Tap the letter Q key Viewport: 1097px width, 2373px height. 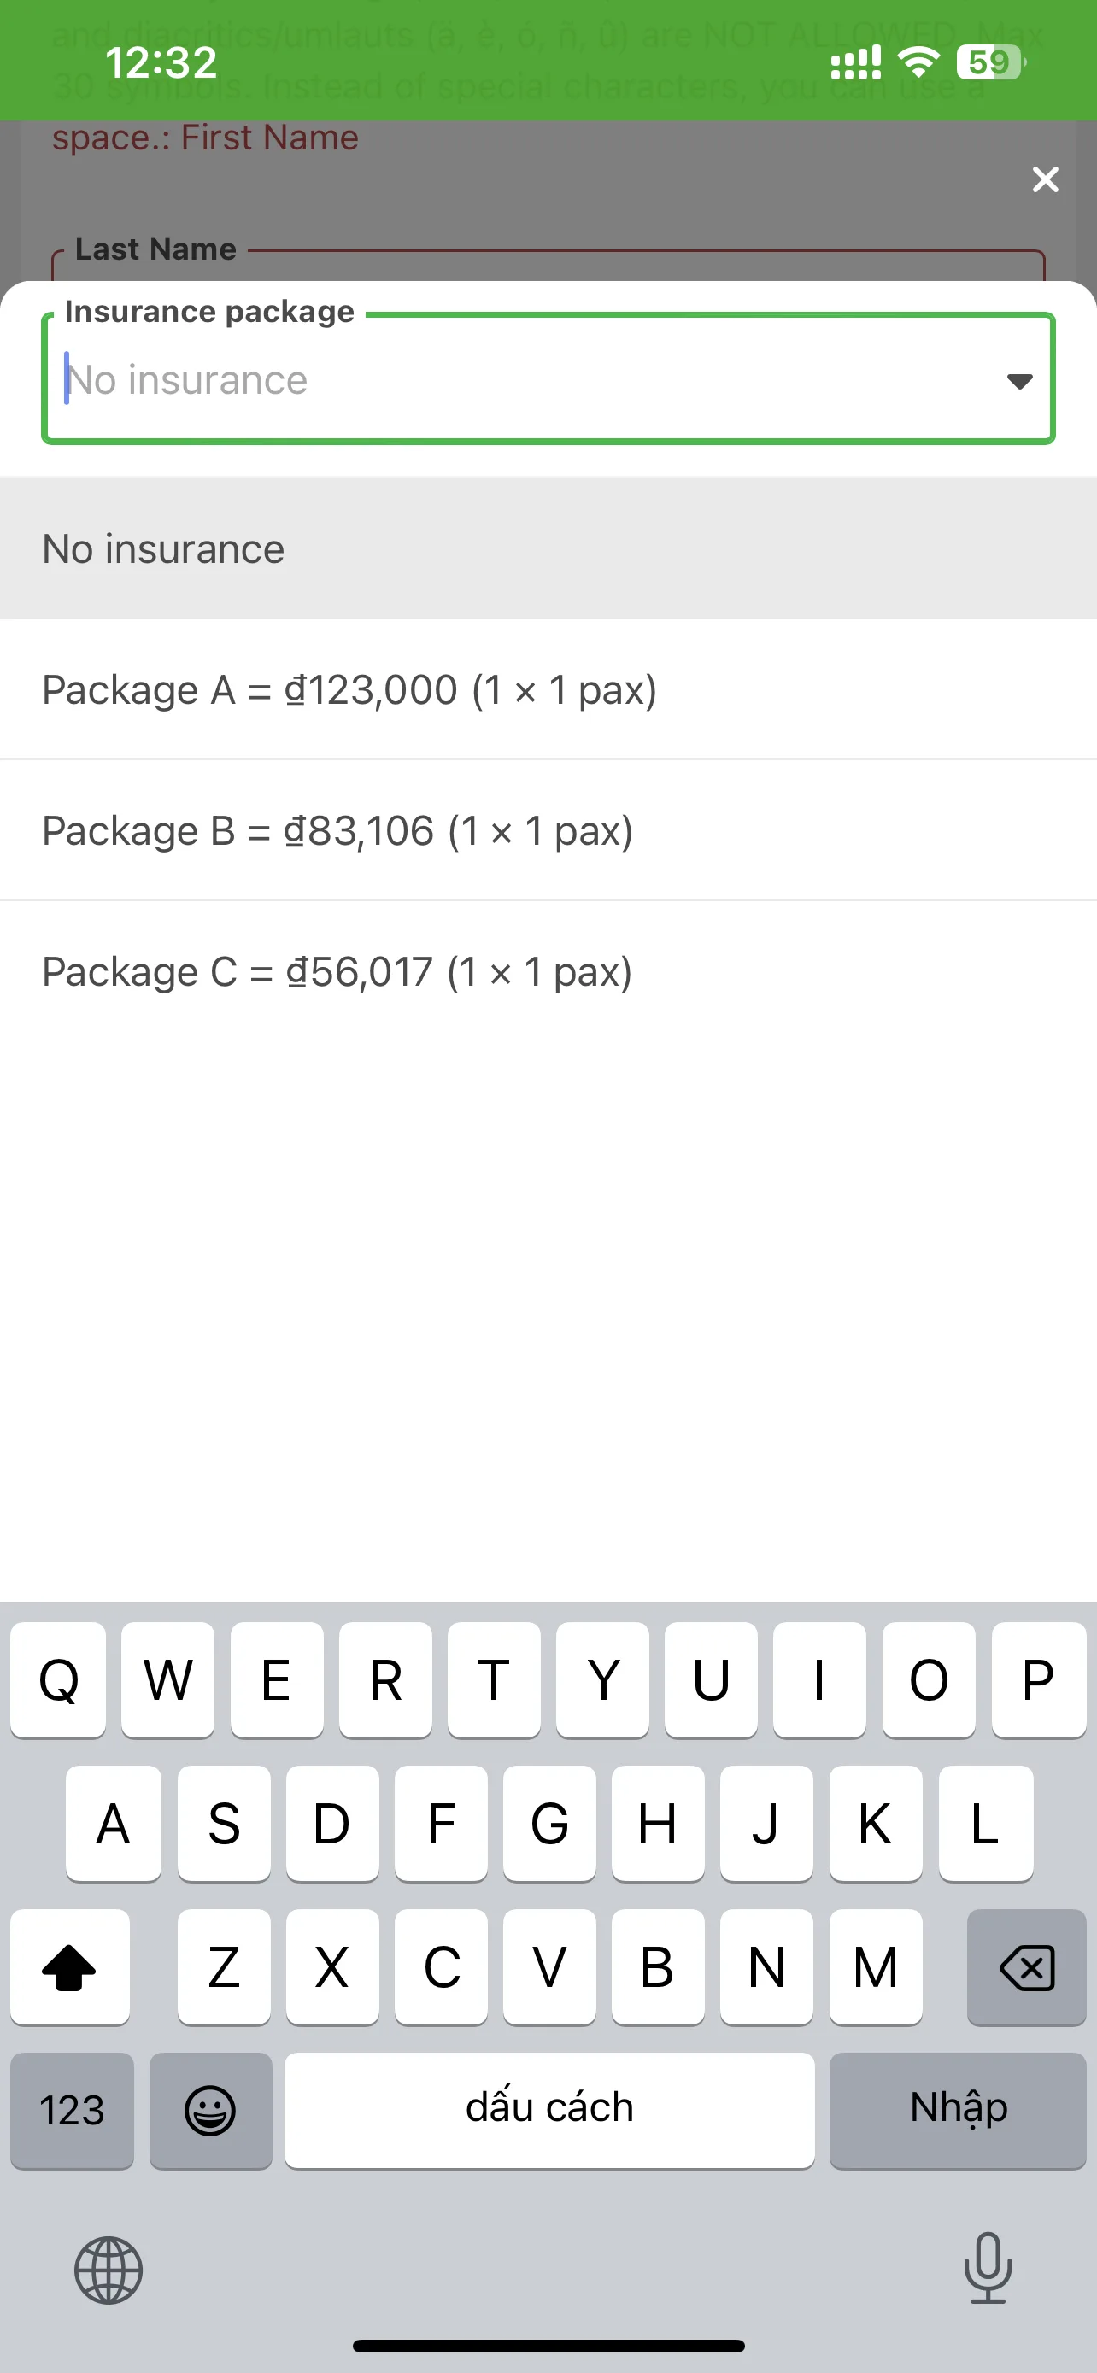tap(58, 1679)
